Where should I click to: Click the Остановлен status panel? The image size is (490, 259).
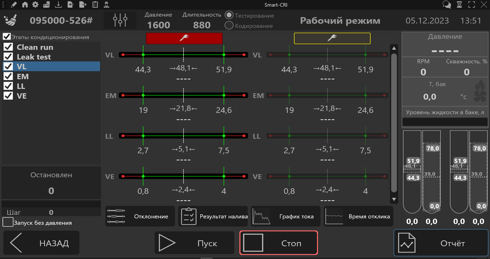click(51, 183)
